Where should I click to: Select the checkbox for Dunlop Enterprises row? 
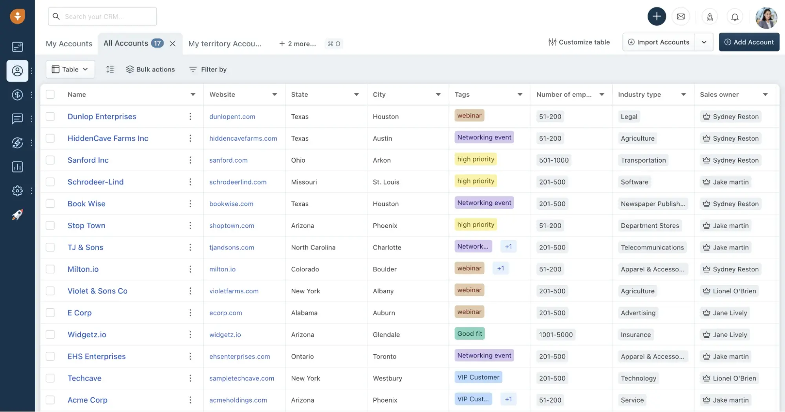point(51,116)
